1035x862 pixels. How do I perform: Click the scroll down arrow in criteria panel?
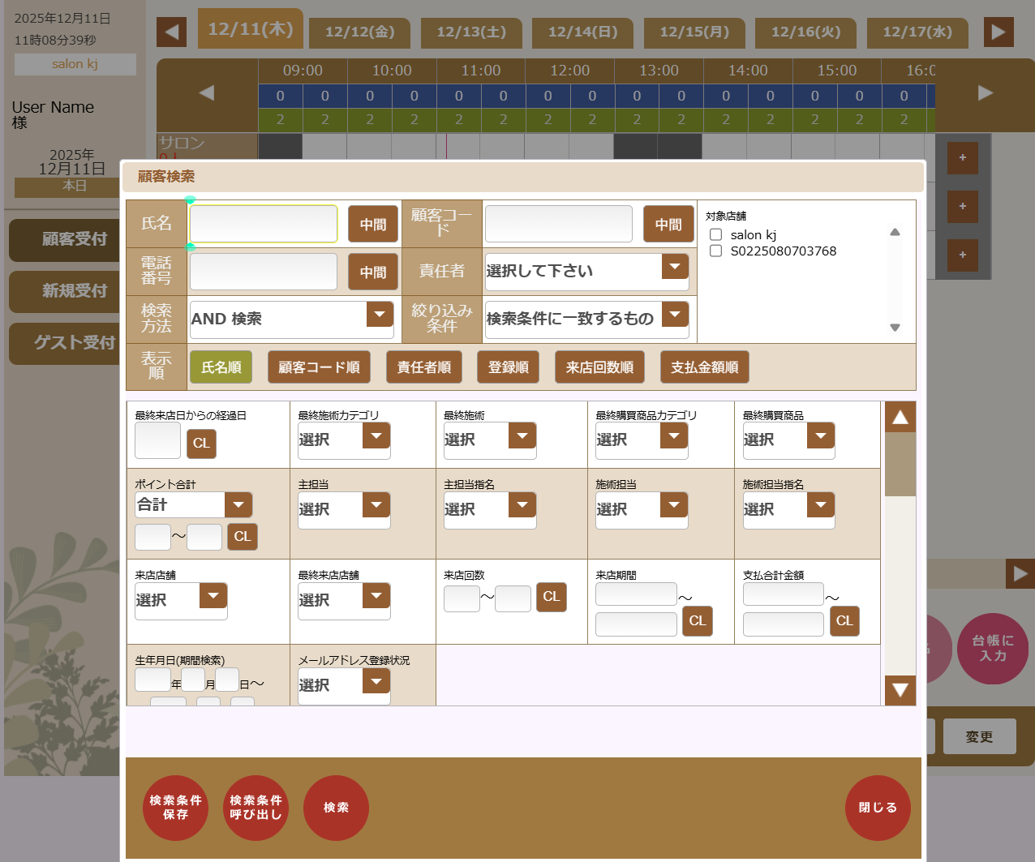click(900, 690)
